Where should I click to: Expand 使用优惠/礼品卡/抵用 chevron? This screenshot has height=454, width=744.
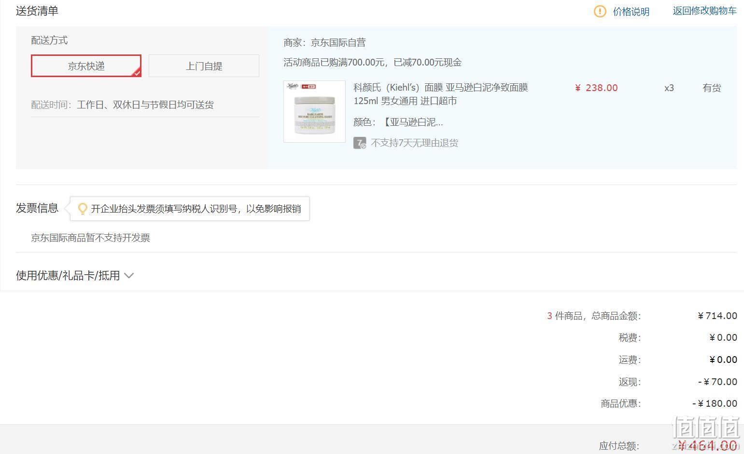point(129,276)
